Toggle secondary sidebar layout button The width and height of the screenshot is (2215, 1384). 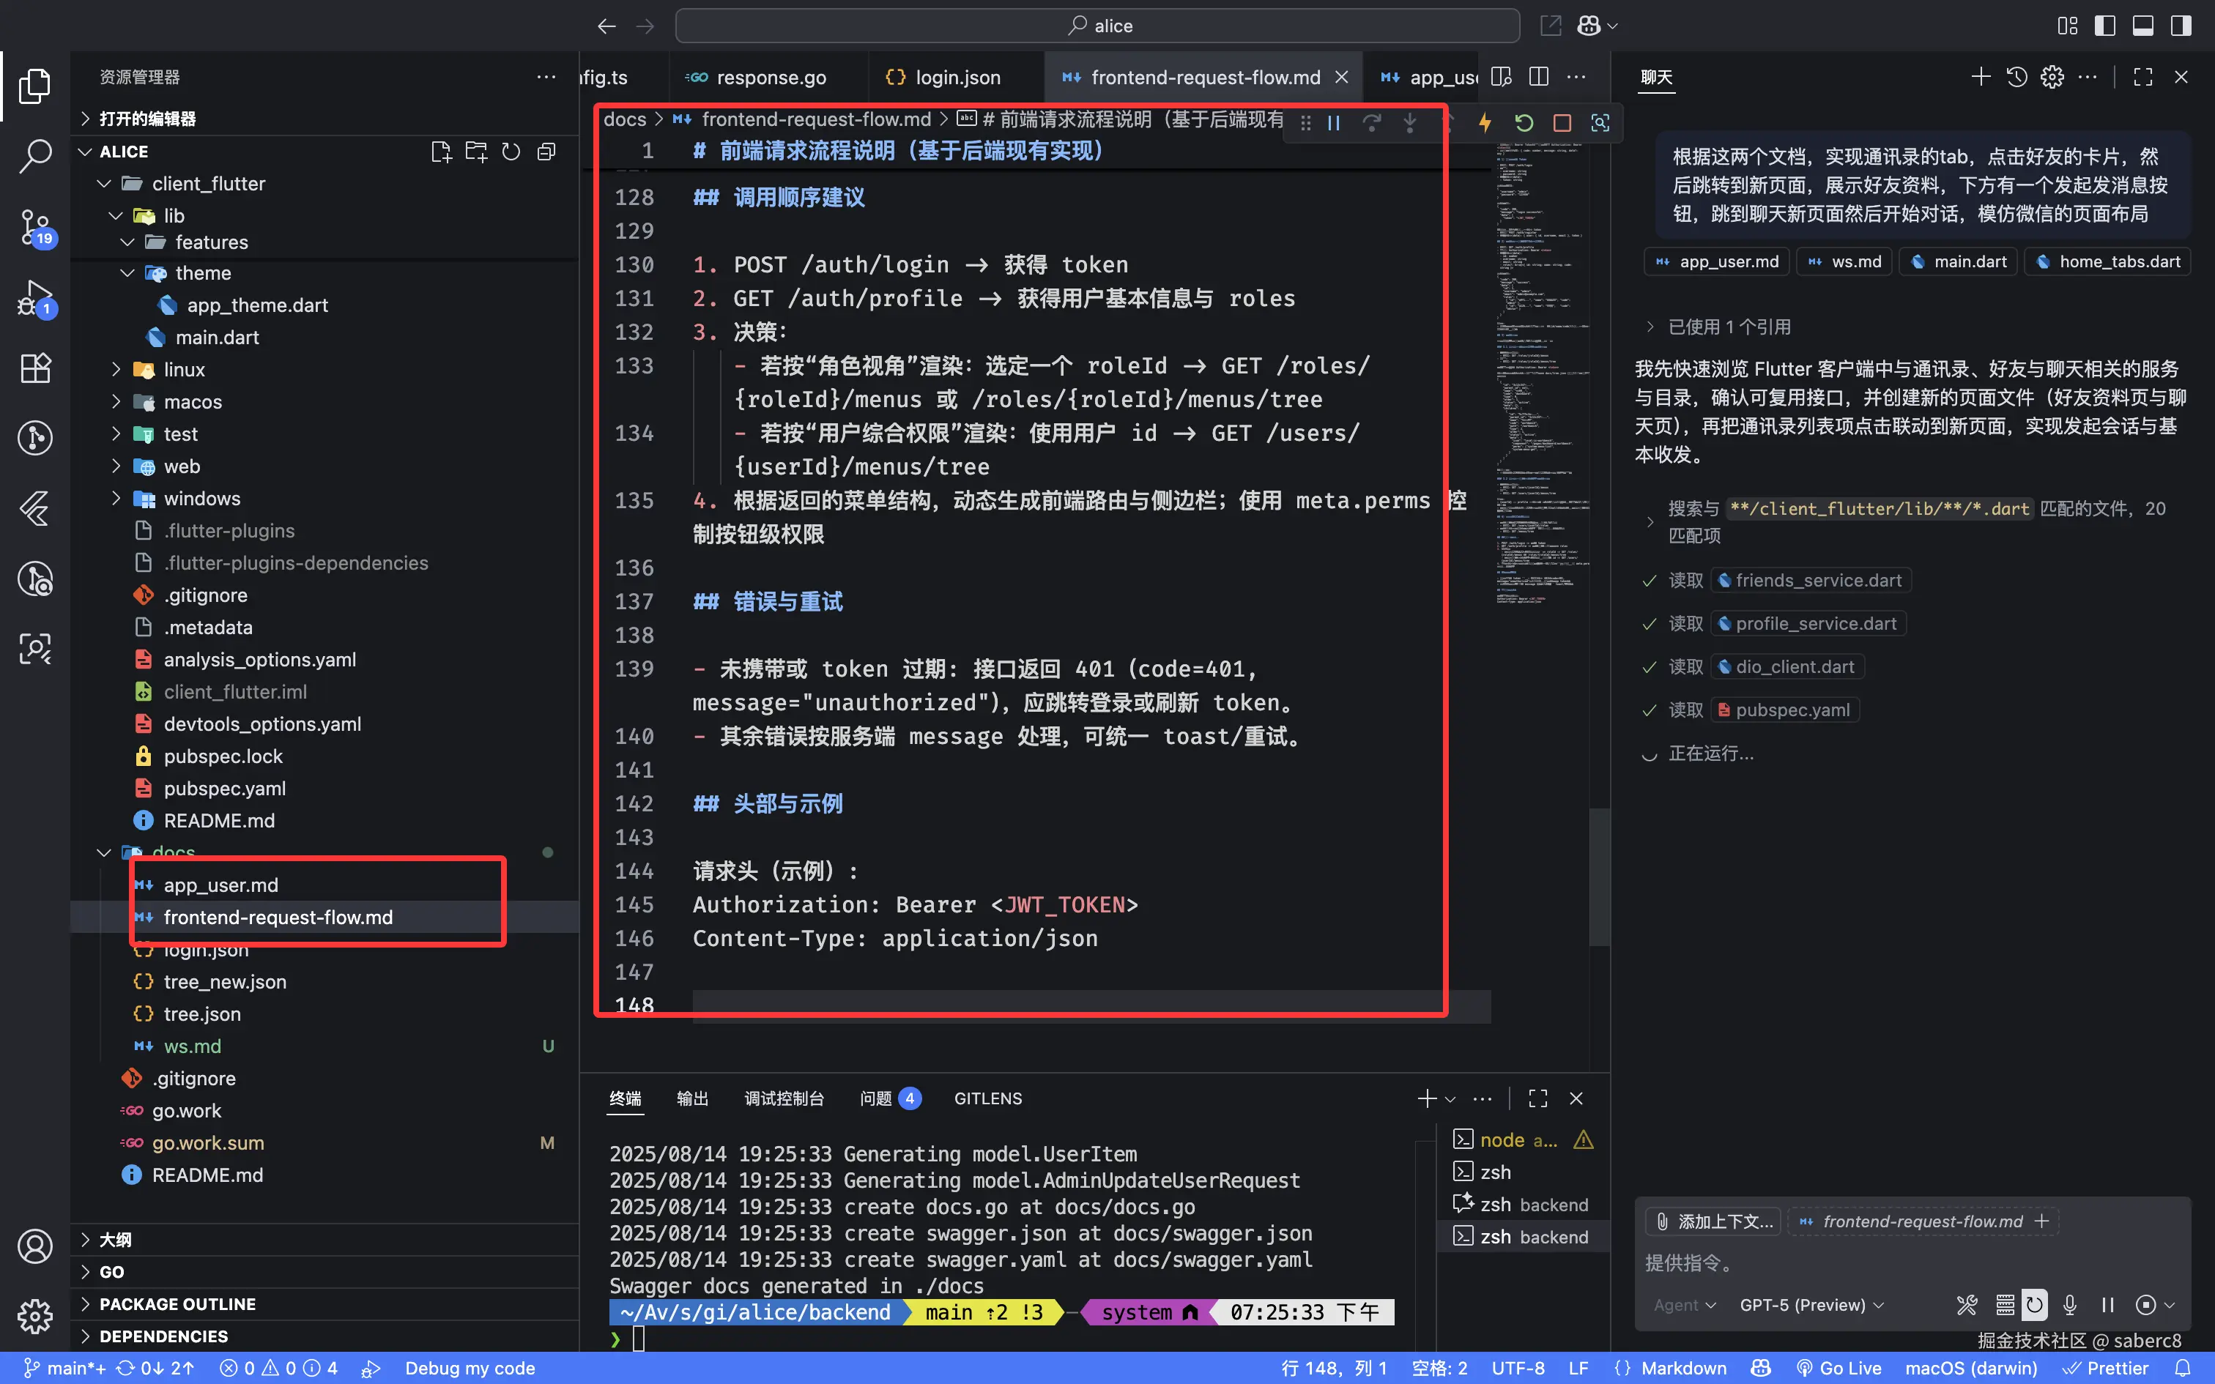tap(2181, 26)
